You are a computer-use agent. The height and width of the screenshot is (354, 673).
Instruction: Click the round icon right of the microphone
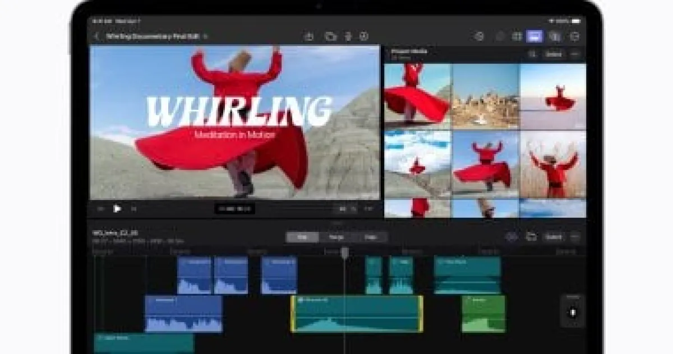click(364, 36)
